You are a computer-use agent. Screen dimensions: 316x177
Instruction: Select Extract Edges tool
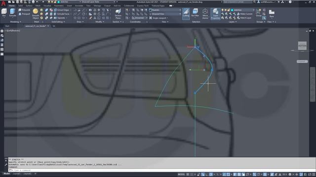tap(62, 10)
